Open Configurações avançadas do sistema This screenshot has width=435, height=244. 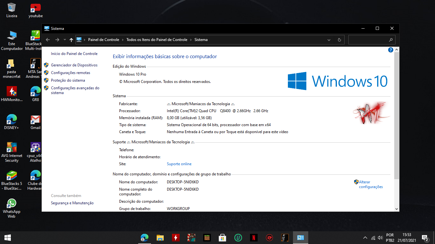tap(75, 91)
